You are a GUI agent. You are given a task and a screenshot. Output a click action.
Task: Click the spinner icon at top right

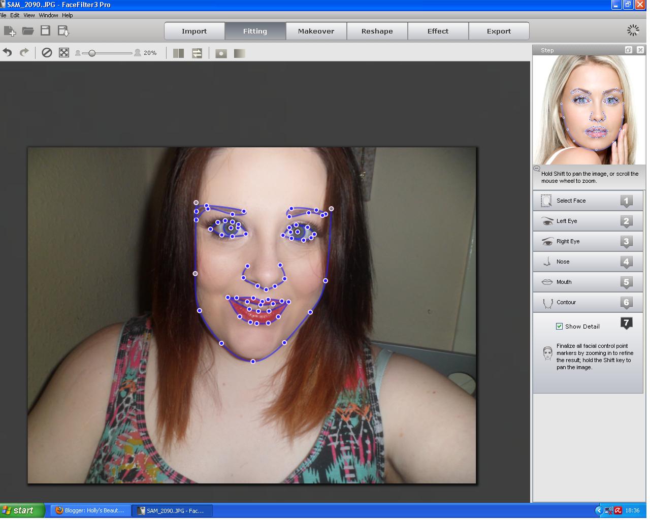(x=633, y=30)
